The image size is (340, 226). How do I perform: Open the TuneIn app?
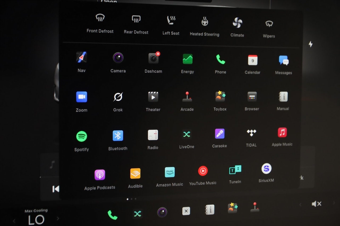[235, 170]
